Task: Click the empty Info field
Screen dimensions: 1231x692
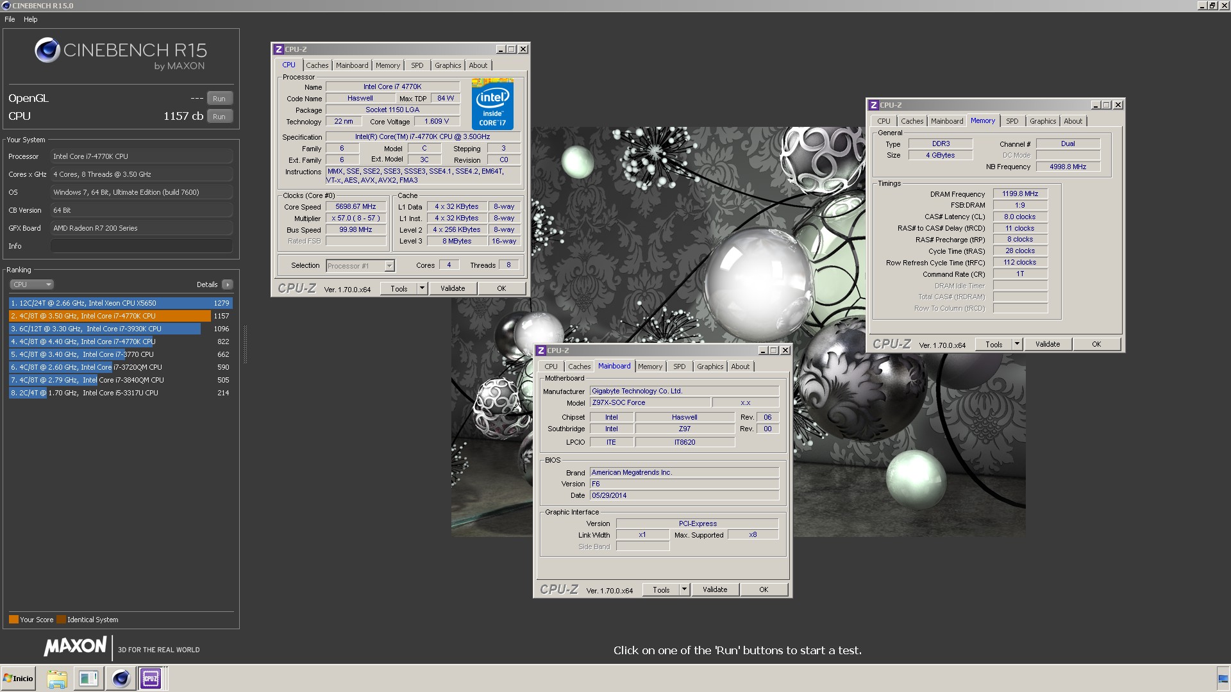Action: pyautogui.click(x=141, y=246)
